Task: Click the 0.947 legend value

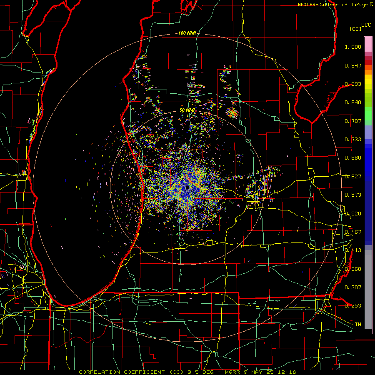Action: click(x=353, y=65)
